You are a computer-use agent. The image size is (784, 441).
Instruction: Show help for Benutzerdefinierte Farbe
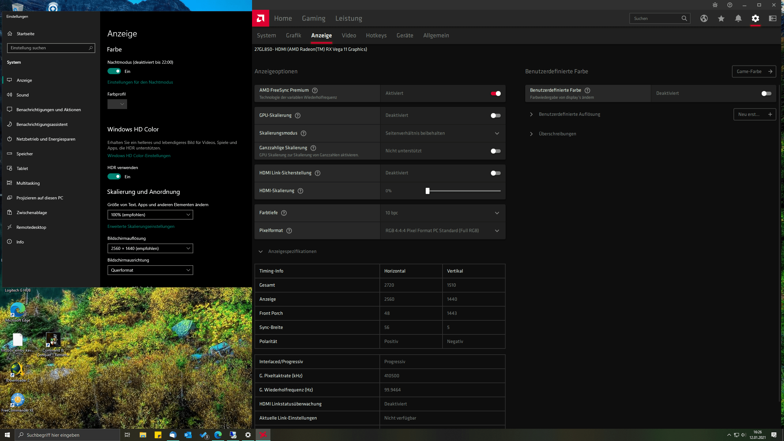click(587, 90)
